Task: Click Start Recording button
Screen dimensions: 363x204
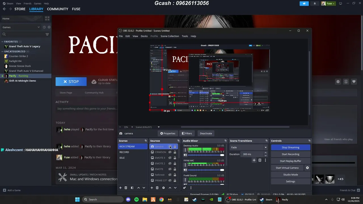Action: [290, 154]
